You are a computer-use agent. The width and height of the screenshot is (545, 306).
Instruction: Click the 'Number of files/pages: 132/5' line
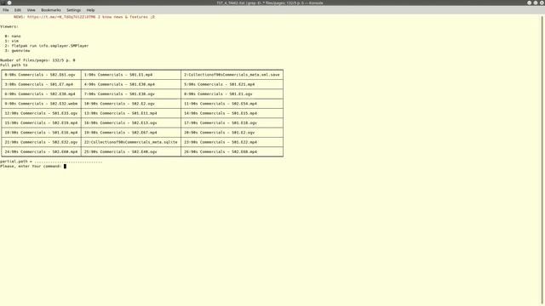(37, 60)
